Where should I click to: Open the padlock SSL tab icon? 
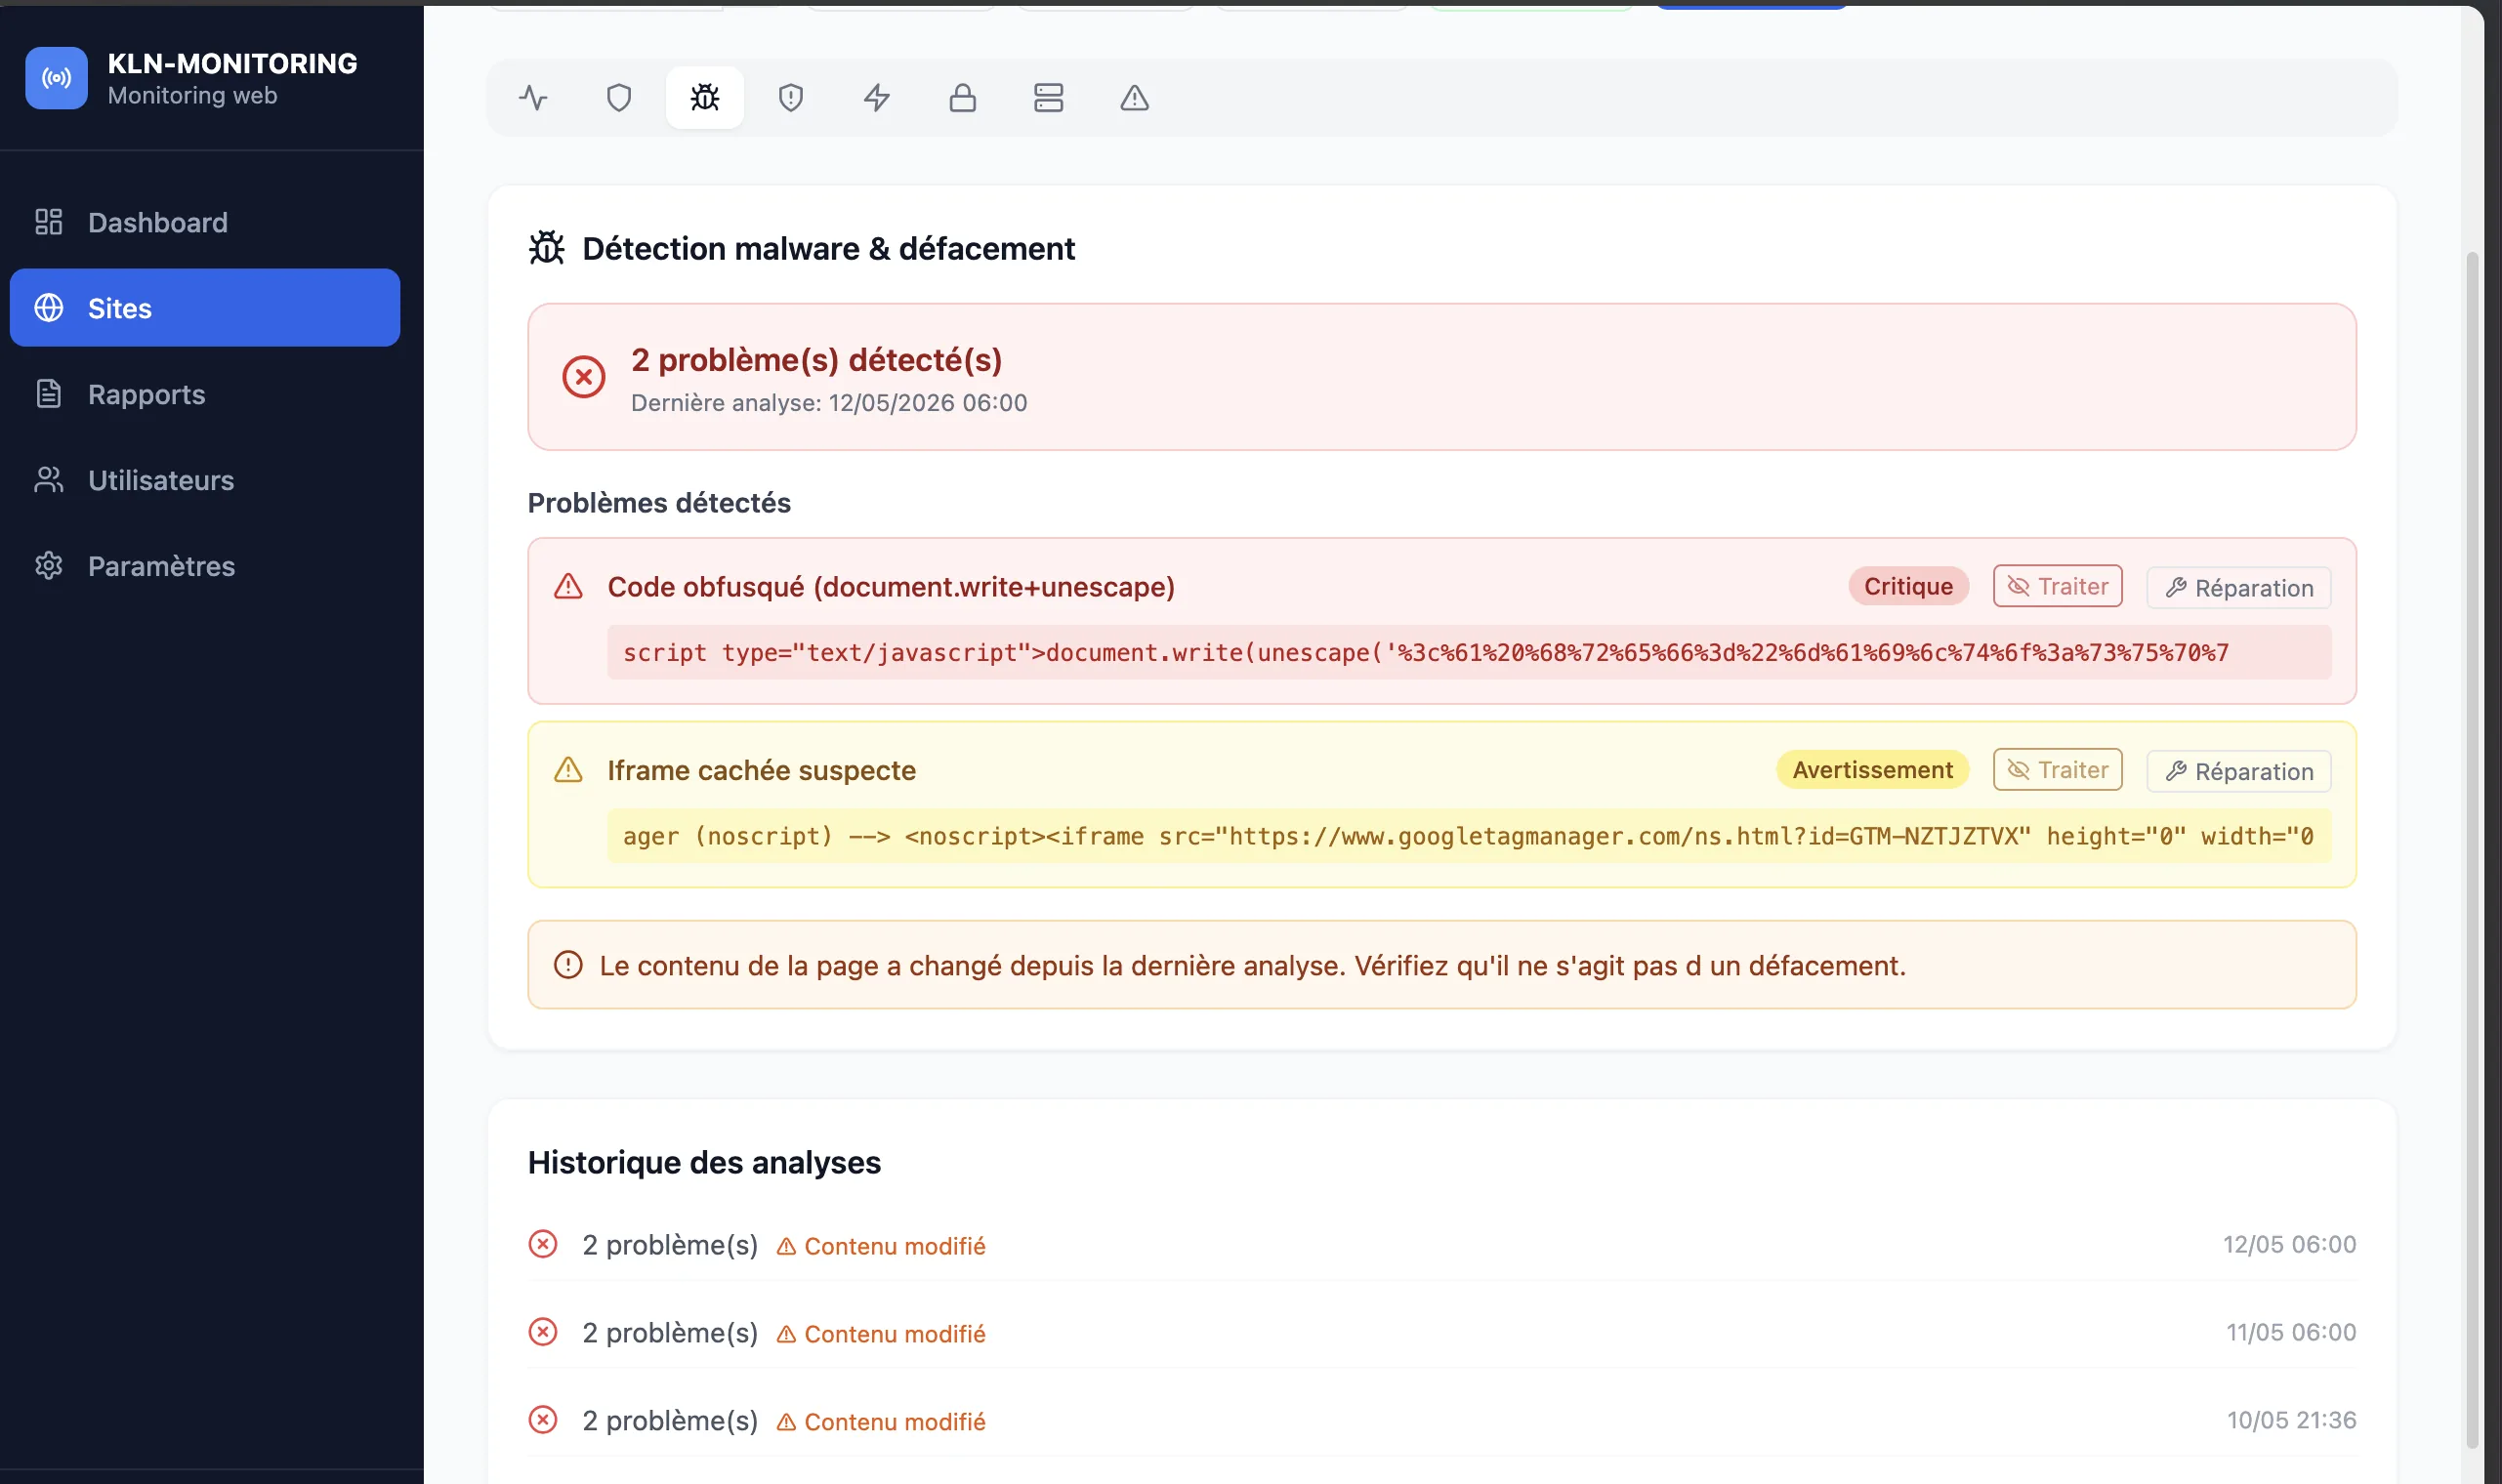coord(963,98)
